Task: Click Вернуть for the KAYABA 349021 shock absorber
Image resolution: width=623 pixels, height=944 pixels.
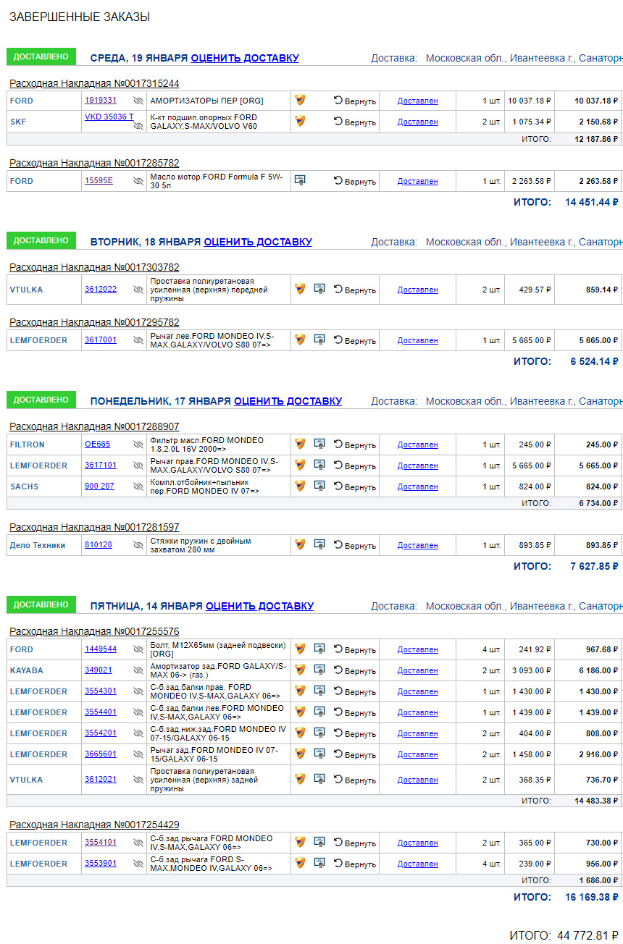Action: pos(355,670)
